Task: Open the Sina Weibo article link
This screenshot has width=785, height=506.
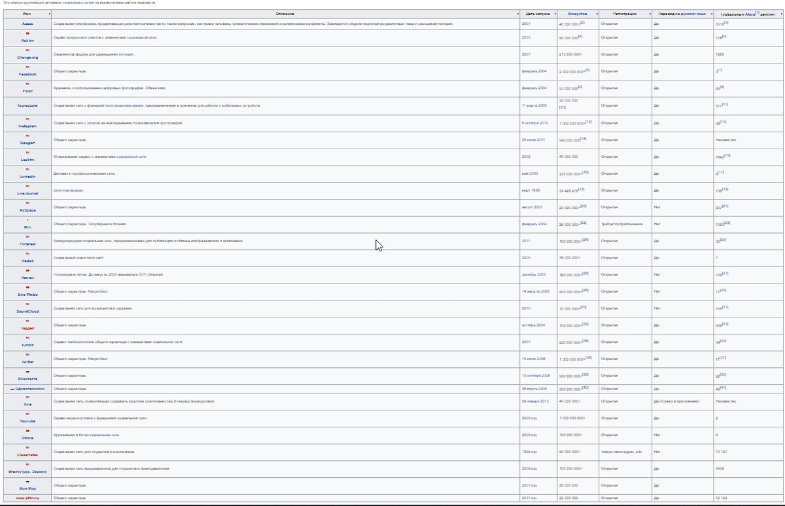Action: pos(27,296)
